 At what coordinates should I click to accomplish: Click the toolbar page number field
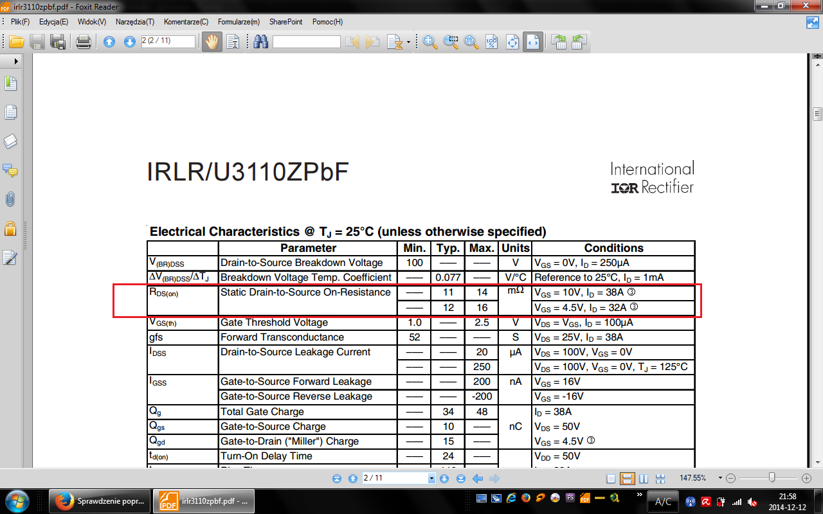[168, 42]
